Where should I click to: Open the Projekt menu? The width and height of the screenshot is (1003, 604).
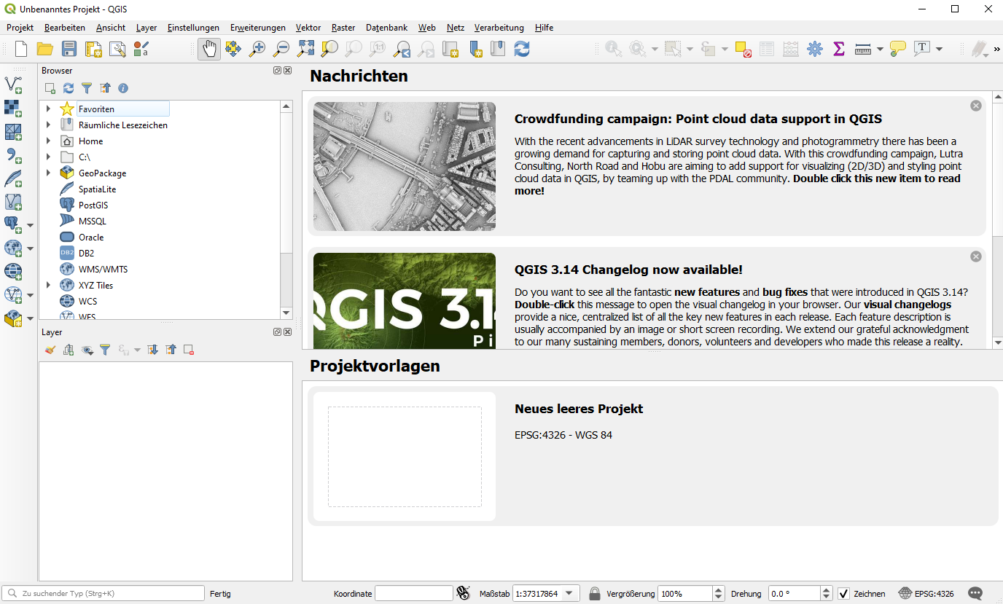[x=20, y=28]
